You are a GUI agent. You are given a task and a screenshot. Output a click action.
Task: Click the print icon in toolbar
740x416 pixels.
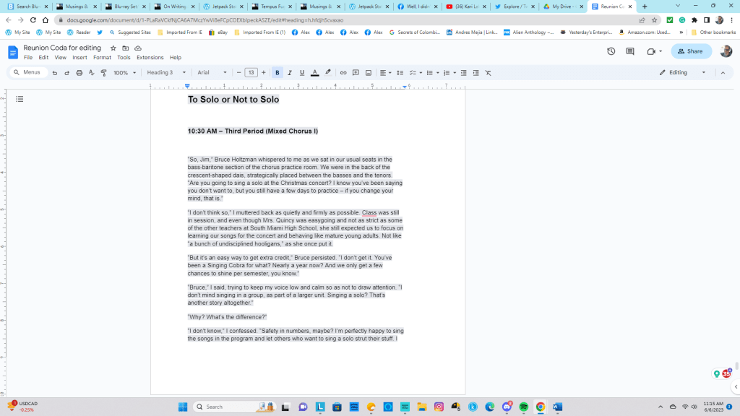pos(79,73)
